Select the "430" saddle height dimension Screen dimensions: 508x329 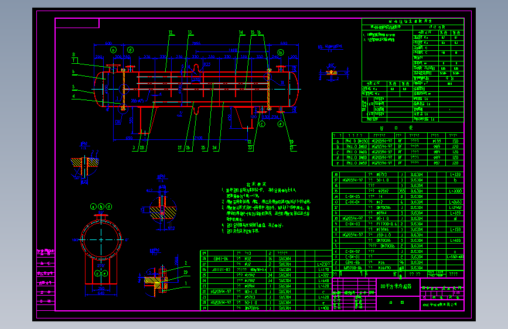230,117
